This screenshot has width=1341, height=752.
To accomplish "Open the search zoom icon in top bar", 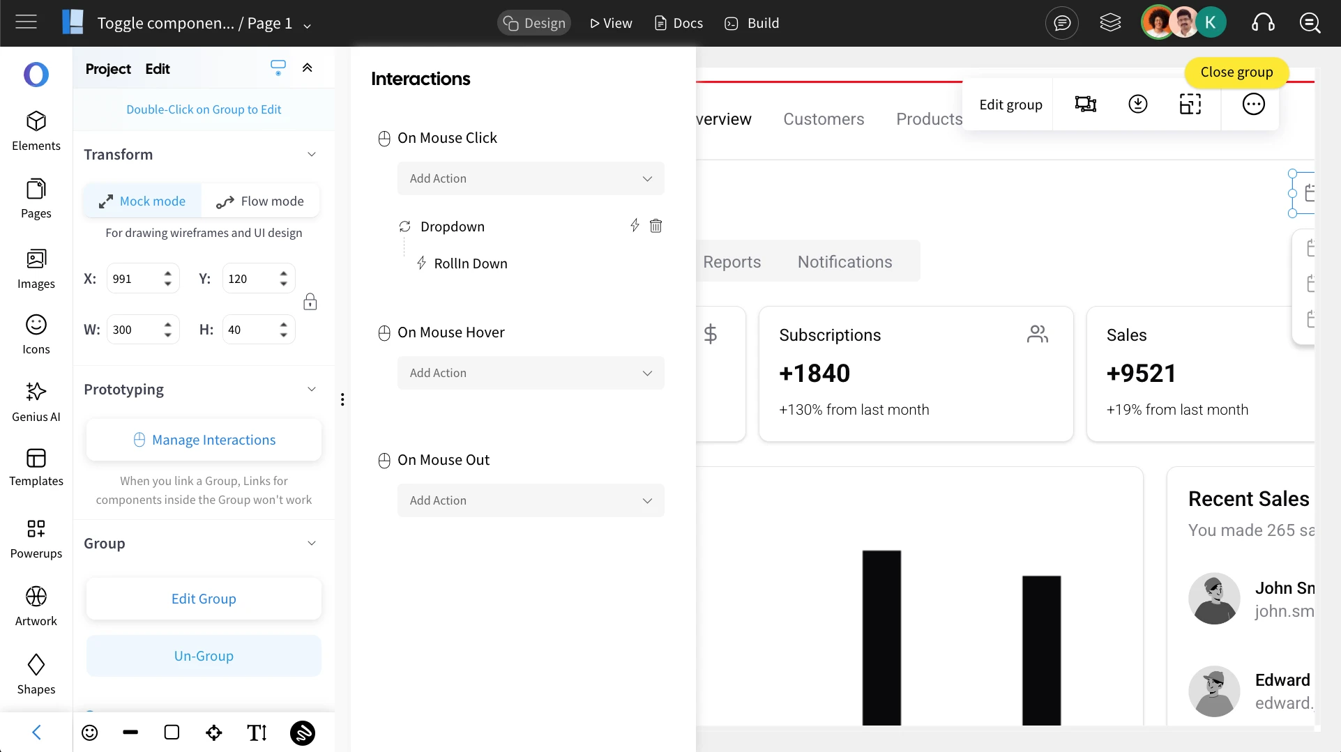I will point(1310,23).
